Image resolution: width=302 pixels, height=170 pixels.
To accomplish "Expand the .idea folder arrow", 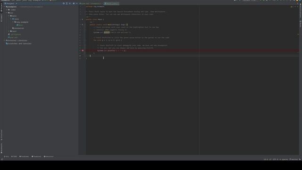I will (7, 10).
